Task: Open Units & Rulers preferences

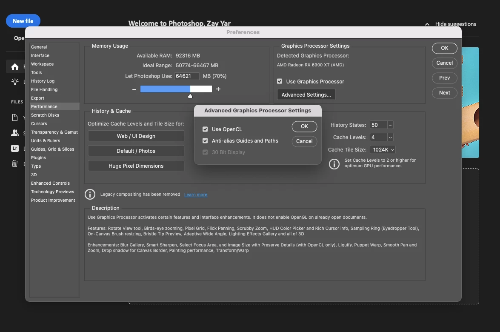Action: [x=54, y=140]
